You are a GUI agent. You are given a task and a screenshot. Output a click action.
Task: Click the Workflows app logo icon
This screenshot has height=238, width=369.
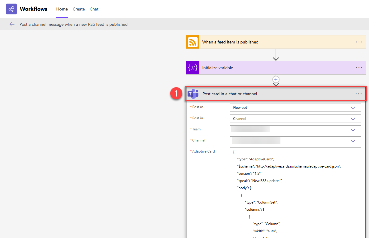coord(11,9)
